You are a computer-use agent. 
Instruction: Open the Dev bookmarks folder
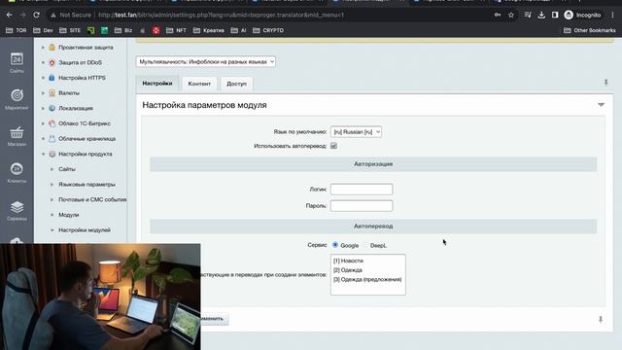click(x=43, y=30)
